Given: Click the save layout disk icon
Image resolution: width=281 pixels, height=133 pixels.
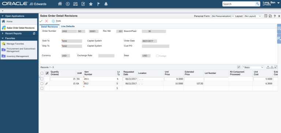Looking at the screenshot, I should (x=270, y=16).
